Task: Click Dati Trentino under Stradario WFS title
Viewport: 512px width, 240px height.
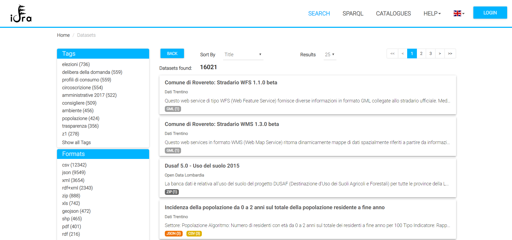Action: tap(176, 92)
